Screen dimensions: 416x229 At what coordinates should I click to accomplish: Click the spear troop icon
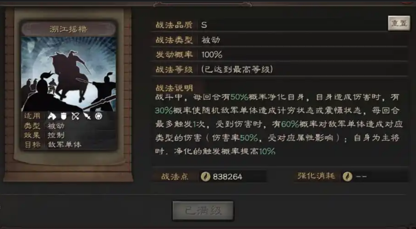click(x=87, y=116)
